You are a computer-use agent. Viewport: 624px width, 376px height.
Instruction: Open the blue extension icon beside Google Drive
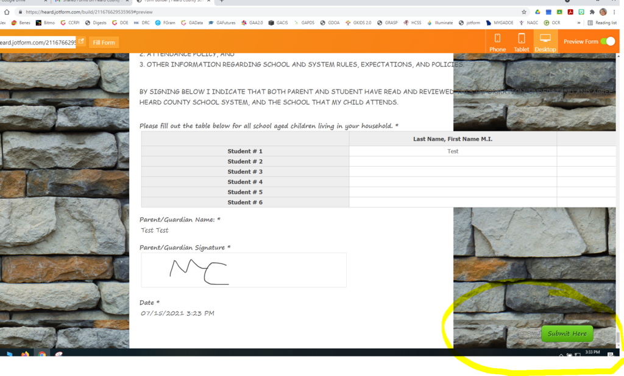548,12
